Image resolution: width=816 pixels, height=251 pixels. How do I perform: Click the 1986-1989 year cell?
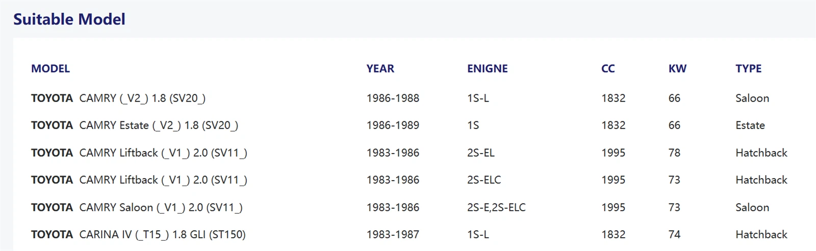click(393, 125)
